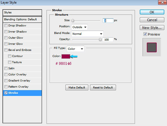Disable the Preview checkbox
167x126 pixels.
pyautogui.click(x=145, y=34)
